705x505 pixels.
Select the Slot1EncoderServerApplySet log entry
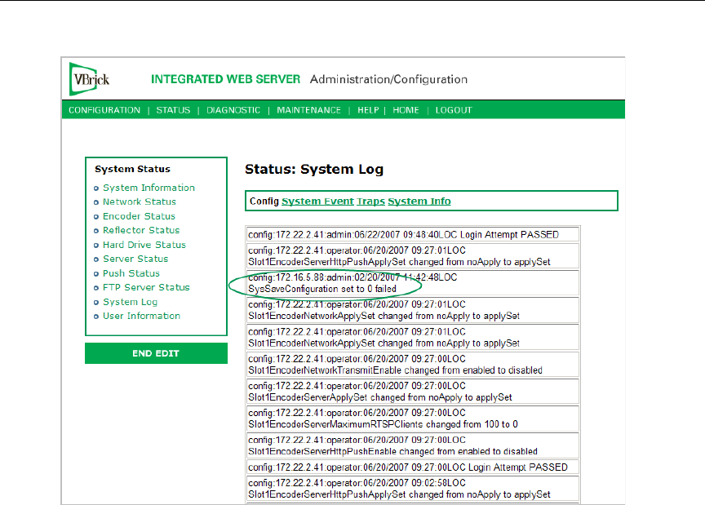[x=413, y=392]
